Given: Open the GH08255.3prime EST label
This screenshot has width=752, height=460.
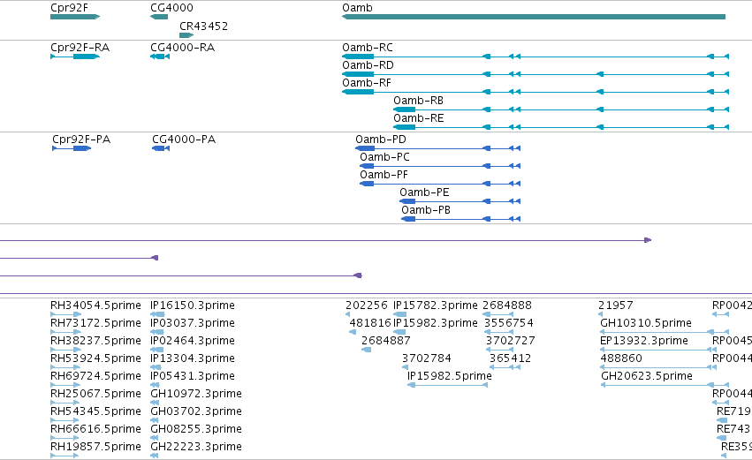Looking at the screenshot, I should (x=196, y=429).
